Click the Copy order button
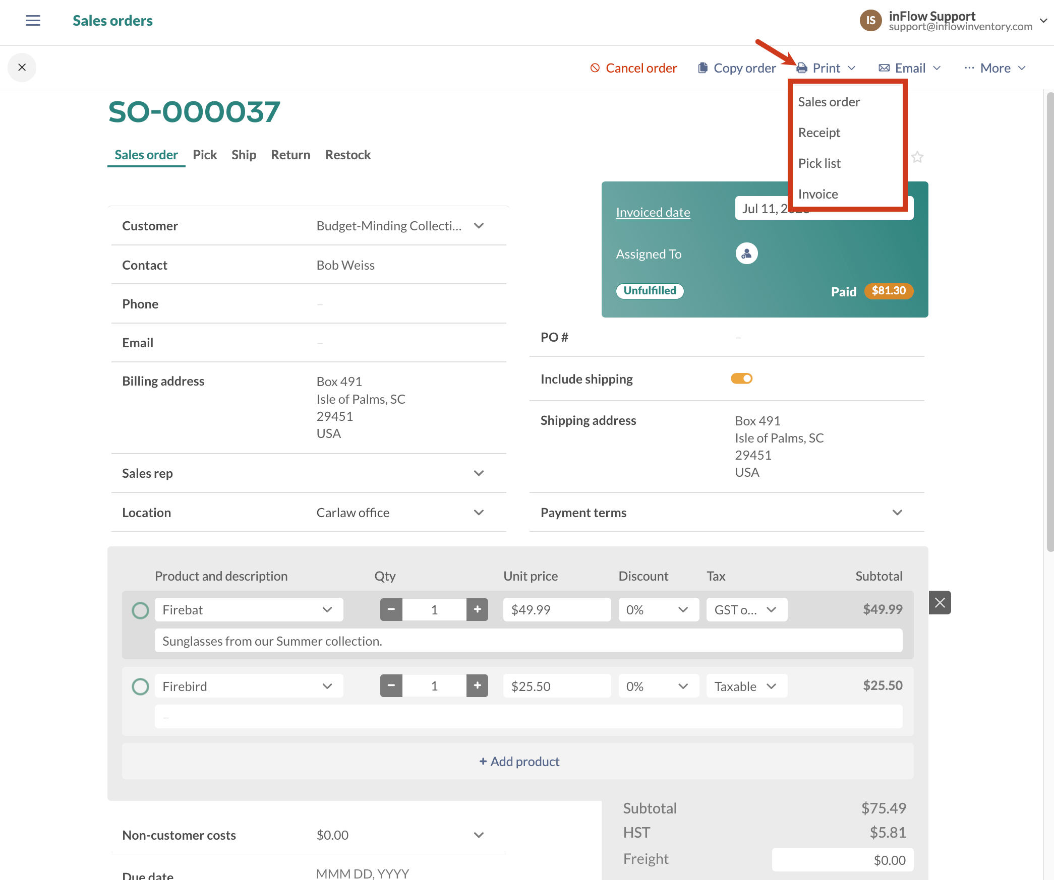The height and width of the screenshot is (880, 1054). (x=737, y=68)
